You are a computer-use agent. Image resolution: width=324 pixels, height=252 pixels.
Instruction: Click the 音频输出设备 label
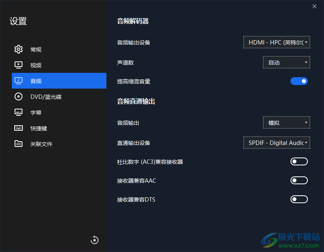point(134,43)
